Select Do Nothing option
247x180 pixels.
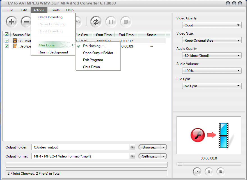[98, 46]
